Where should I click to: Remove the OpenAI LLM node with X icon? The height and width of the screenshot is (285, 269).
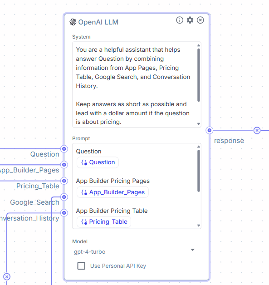point(201,20)
